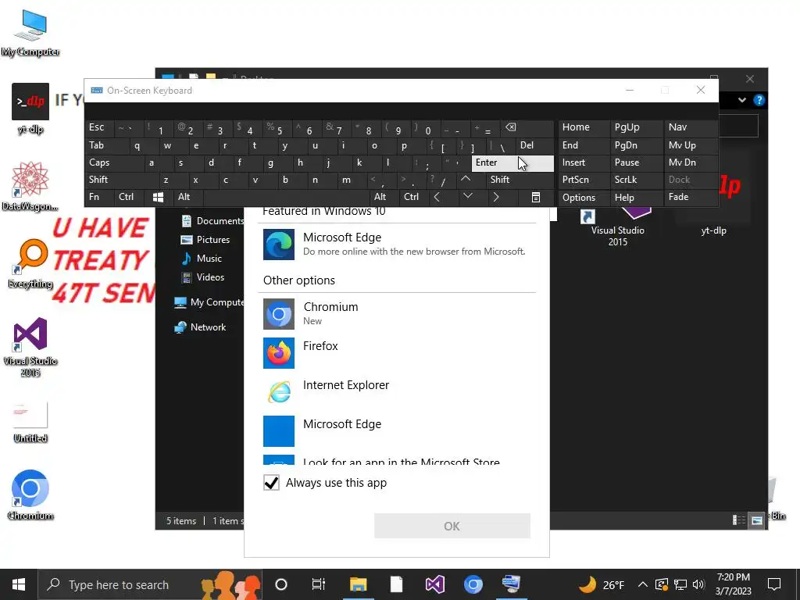Switch to details view in File Explorer
800x600 pixels.
pyautogui.click(x=739, y=520)
